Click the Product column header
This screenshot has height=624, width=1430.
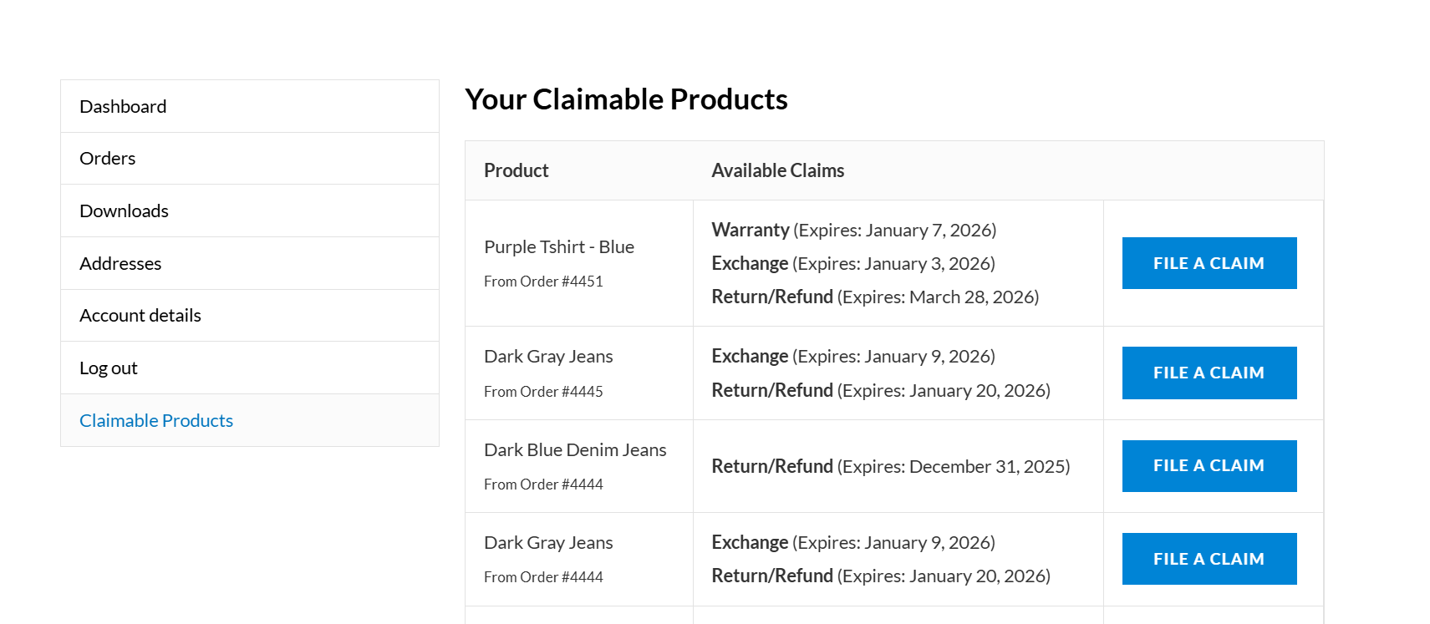pyautogui.click(x=515, y=170)
